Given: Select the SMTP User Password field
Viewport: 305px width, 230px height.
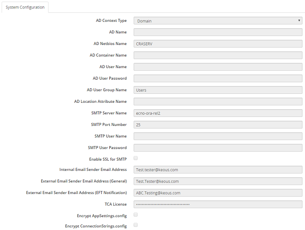Looking at the screenshot, I should click(x=218, y=148).
